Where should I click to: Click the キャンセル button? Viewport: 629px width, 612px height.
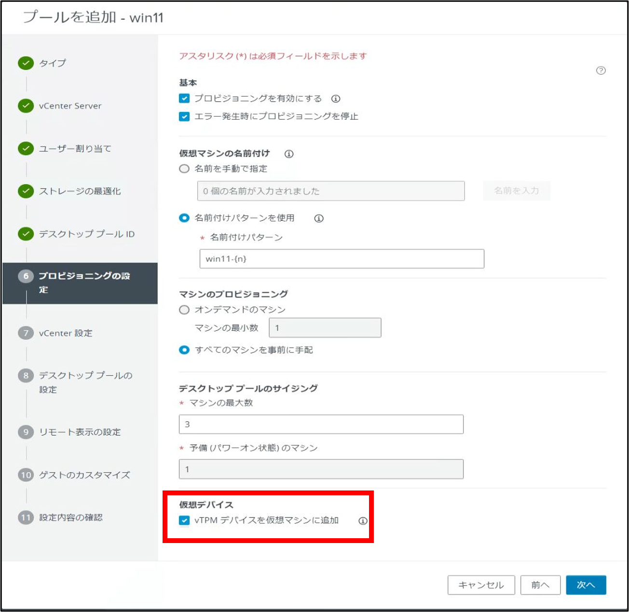click(x=481, y=585)
